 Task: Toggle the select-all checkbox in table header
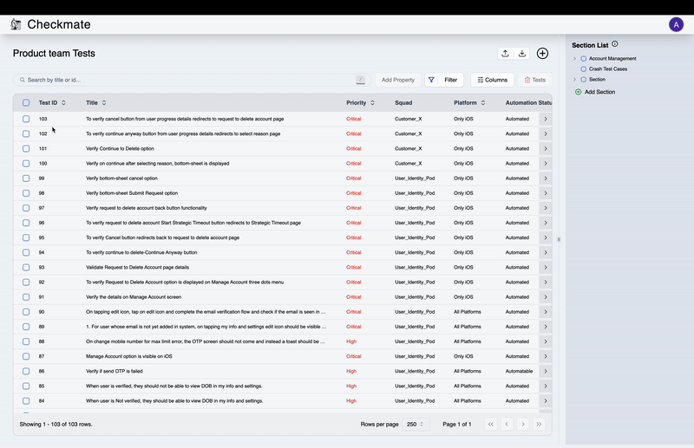point(26,103)
